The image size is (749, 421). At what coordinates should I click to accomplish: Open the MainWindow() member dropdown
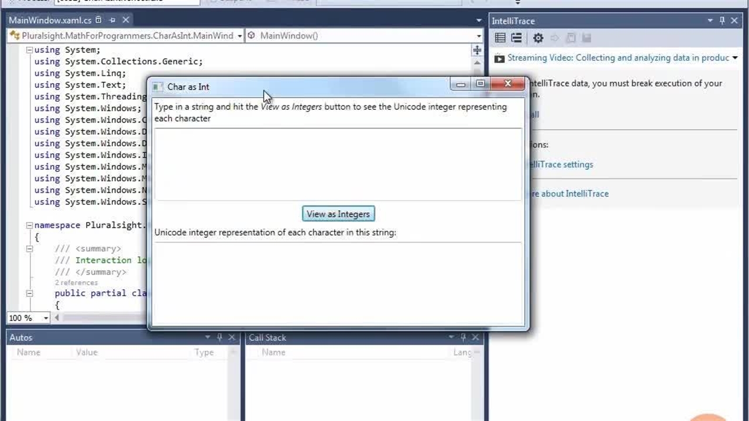[479, 36]
